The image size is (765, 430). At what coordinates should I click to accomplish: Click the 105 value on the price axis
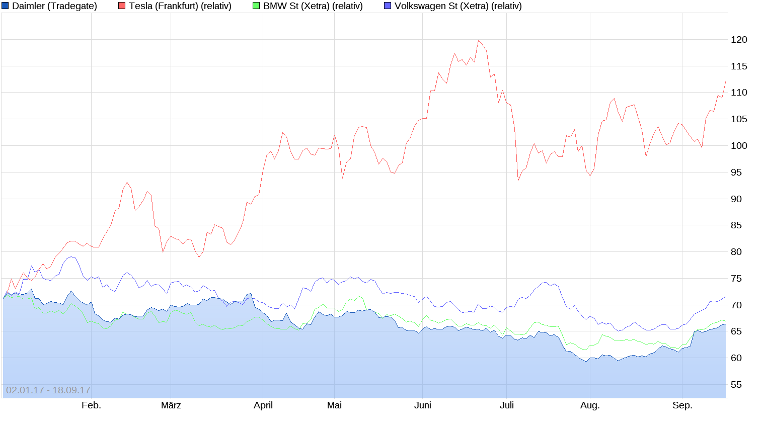(x=739, y=119)
